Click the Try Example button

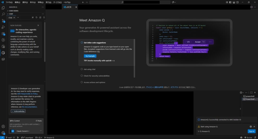(90, 56)
